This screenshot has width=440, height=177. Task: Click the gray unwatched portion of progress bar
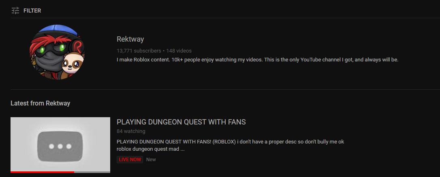92,172
